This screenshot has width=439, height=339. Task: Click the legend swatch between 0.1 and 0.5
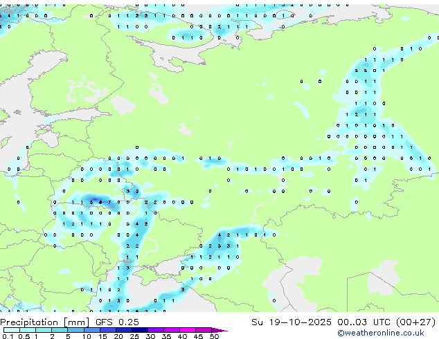tap(12, 330)
